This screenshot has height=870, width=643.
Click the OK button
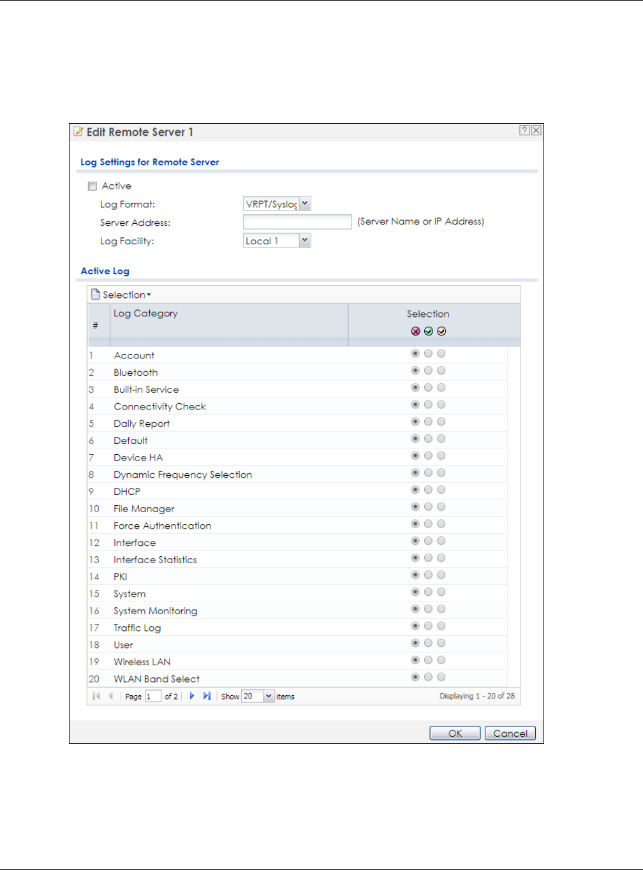pos(455,734)
